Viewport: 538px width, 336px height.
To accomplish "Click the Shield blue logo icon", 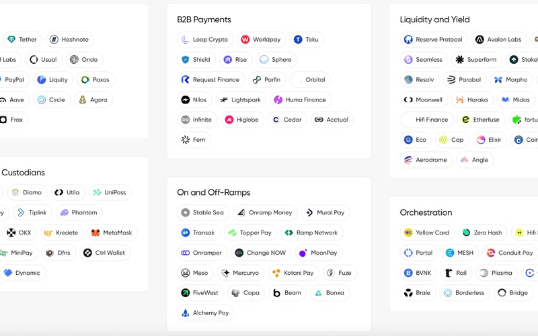I will click(186, 60).
